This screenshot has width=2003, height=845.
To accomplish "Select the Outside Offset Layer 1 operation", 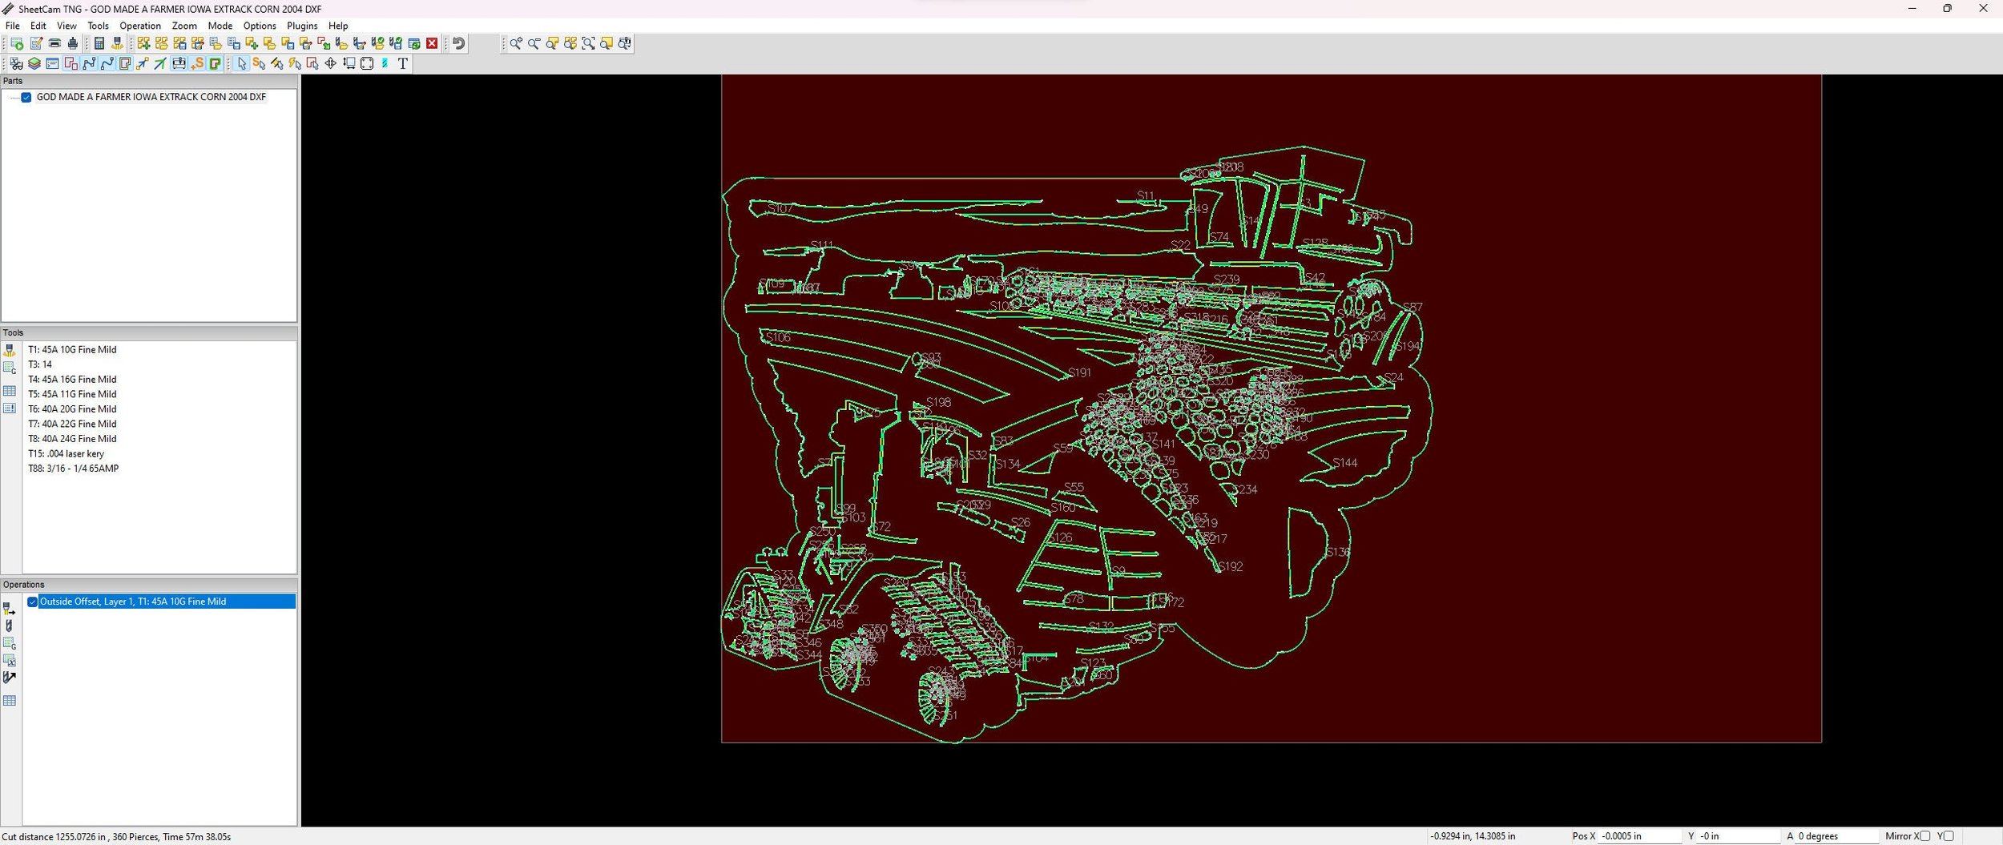I will [167, 602].
